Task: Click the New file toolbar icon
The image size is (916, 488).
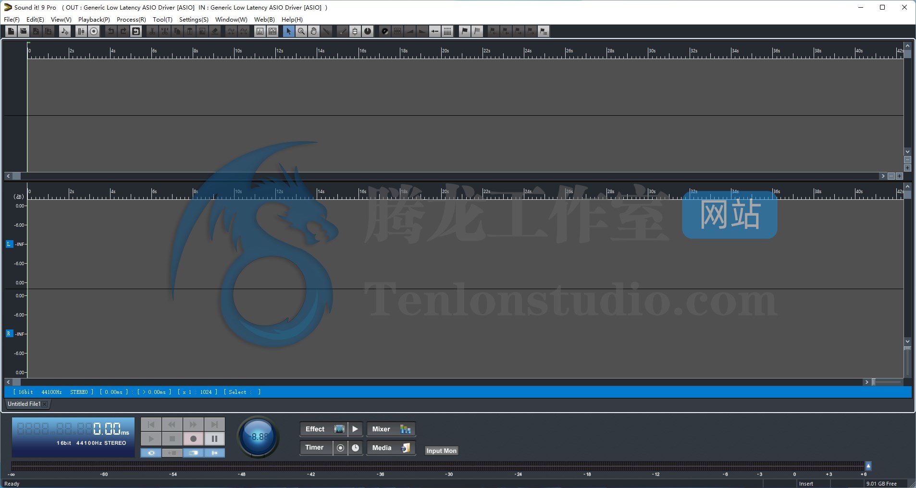Action: pos(11,31)
